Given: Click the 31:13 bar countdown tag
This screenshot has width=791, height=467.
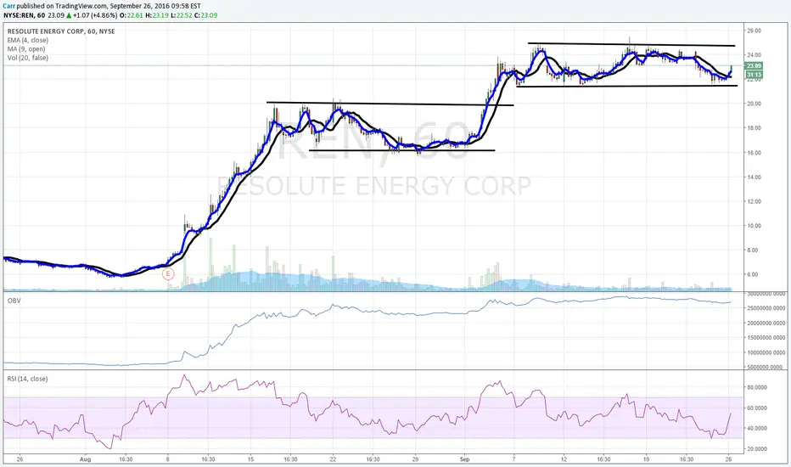Looking at the screenshot, I should pos(754,75).
